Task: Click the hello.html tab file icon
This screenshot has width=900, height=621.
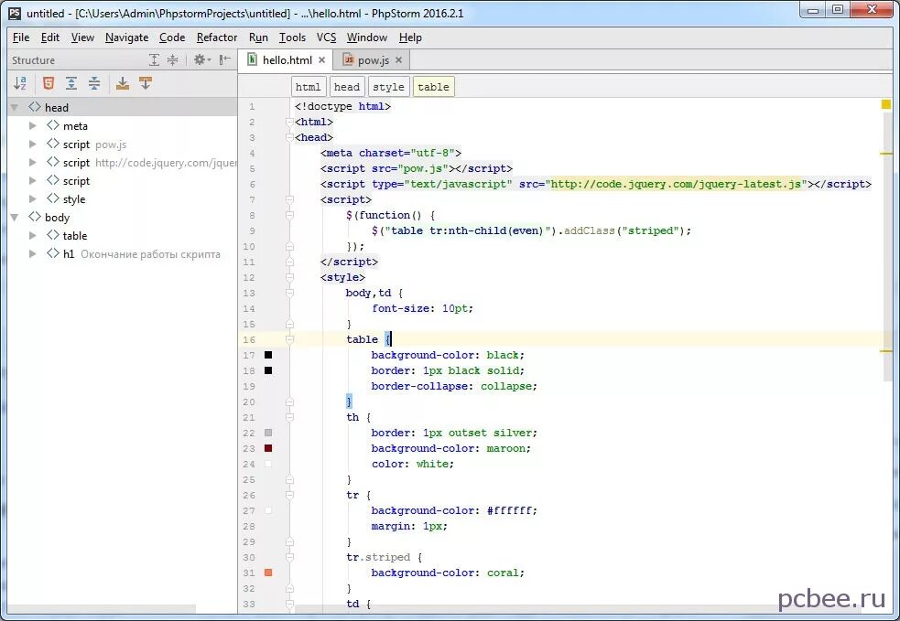Action: pos(252,59)
